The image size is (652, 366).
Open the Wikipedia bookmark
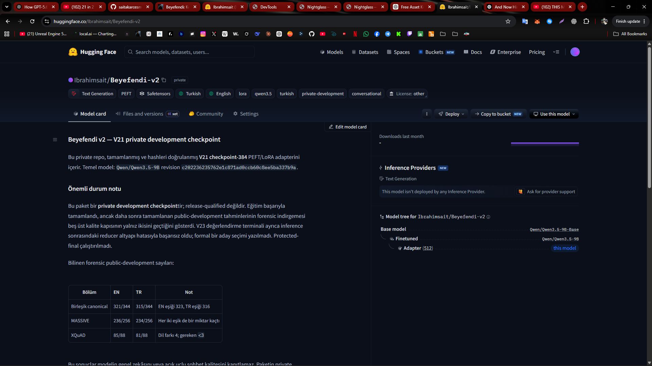225,34
